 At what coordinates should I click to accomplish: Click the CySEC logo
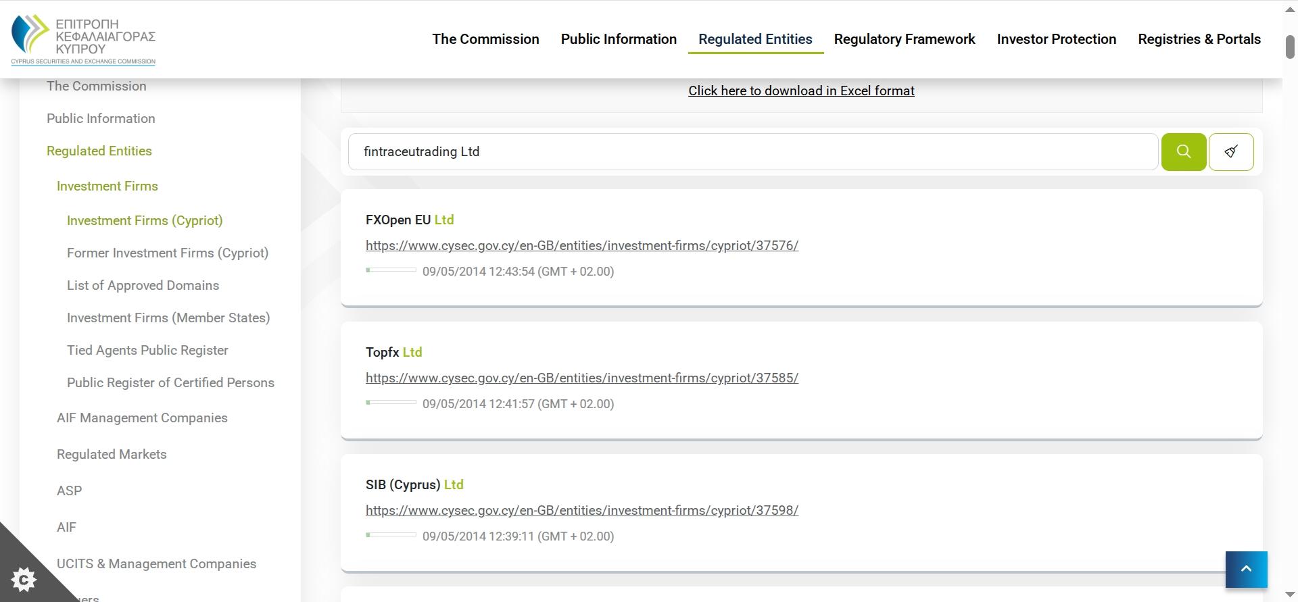[x=83, y=40]
